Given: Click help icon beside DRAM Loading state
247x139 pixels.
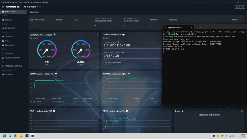Looking at the screenshot, I should tap(128, 74).
